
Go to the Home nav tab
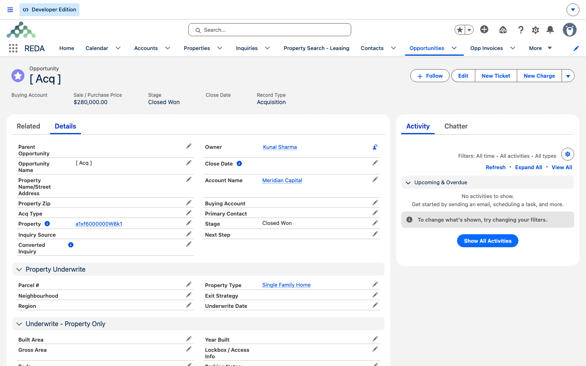pyautogui.click(x=67, y=48)
